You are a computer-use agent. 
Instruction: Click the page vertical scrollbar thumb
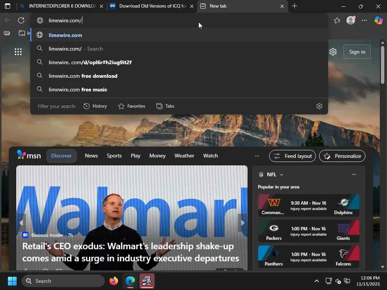382,65
